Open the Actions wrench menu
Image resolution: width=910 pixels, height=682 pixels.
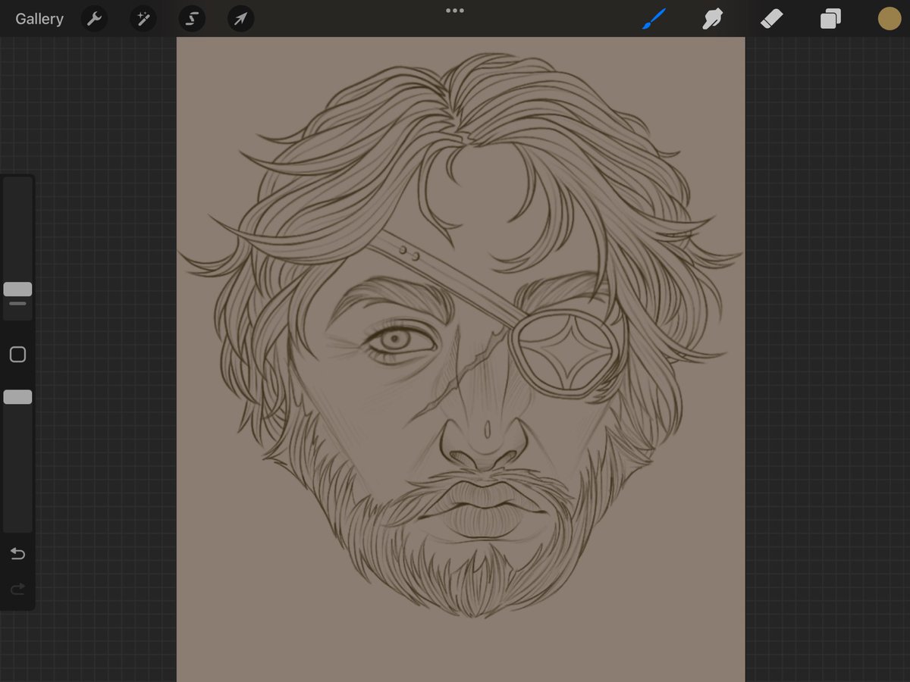[x=94, y=19]
